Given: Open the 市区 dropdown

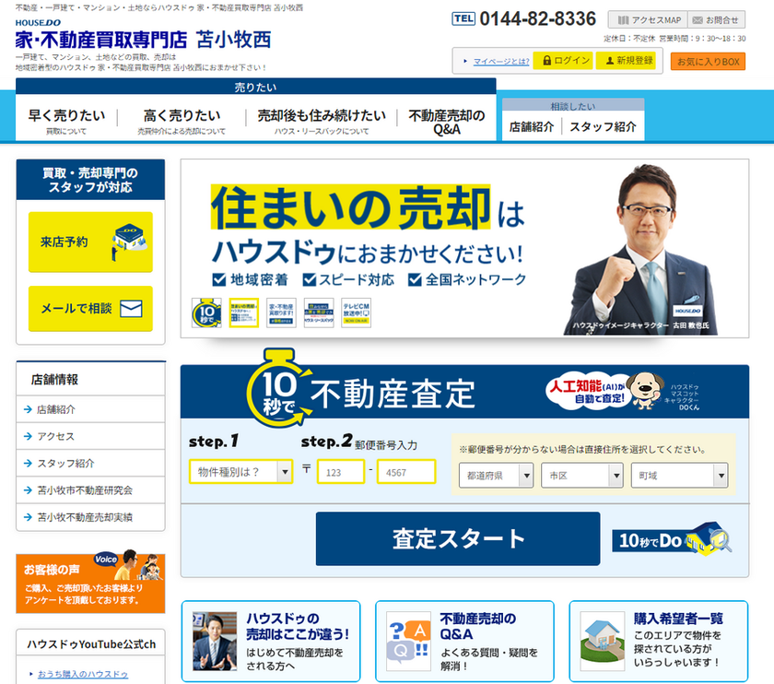Looking at the screenshot, I should (581, 475).
